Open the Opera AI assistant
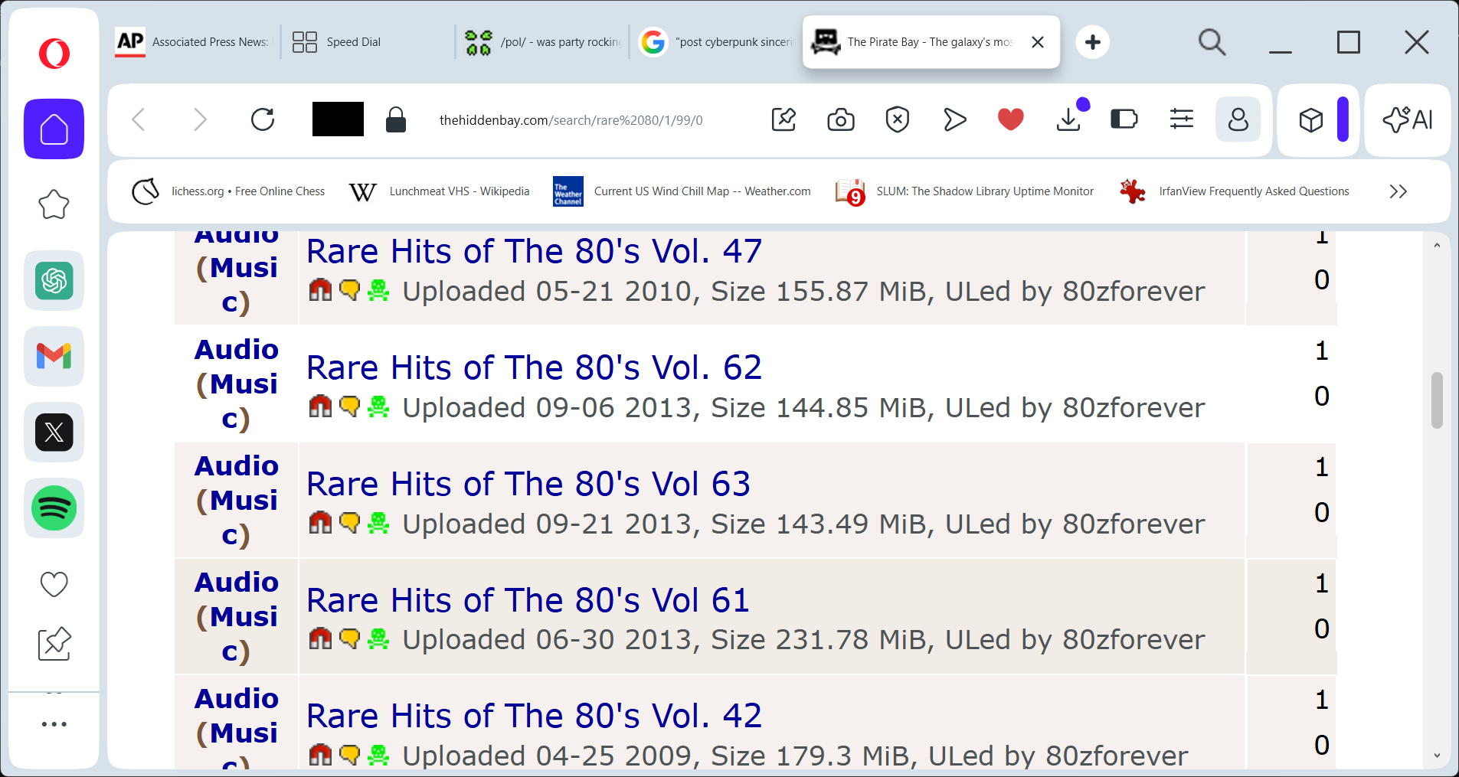 click(1408, 119)
